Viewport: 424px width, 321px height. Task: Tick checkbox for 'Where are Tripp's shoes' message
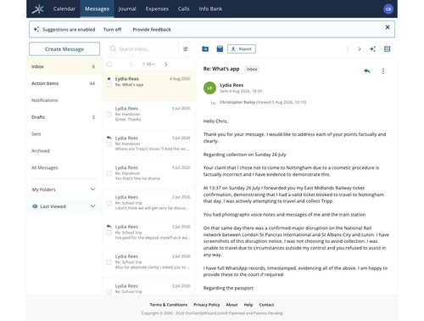point(109,144)
